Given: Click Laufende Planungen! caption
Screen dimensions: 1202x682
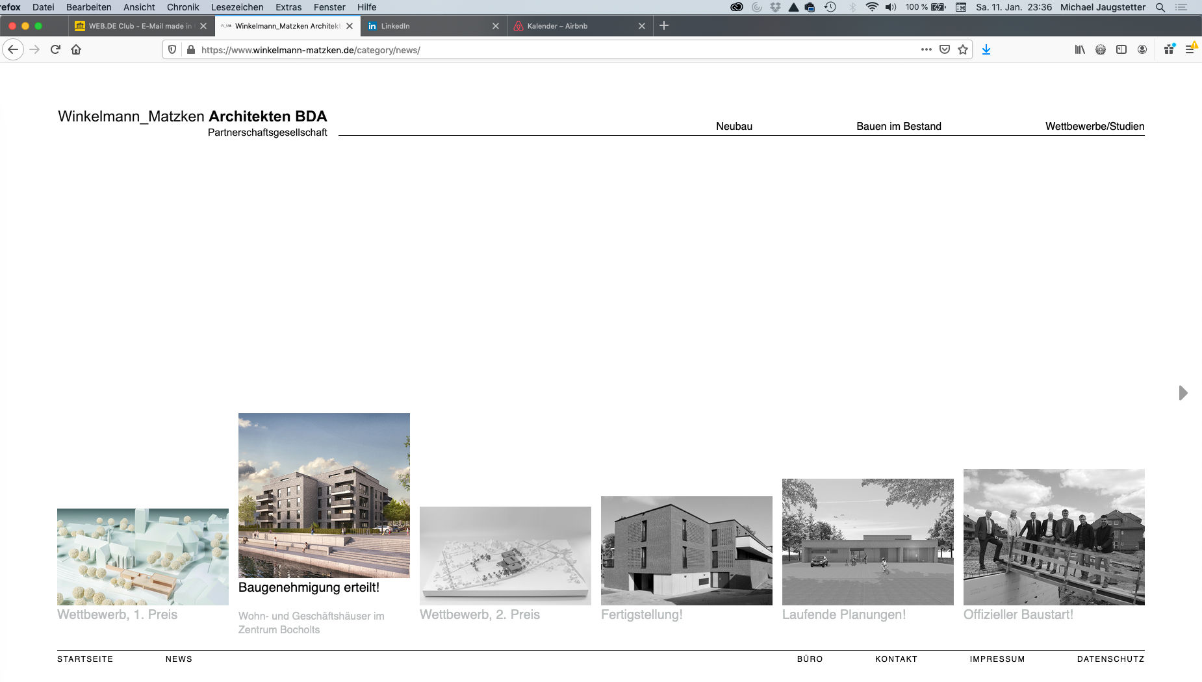Looking at the screenshot, I should [844, 614].
